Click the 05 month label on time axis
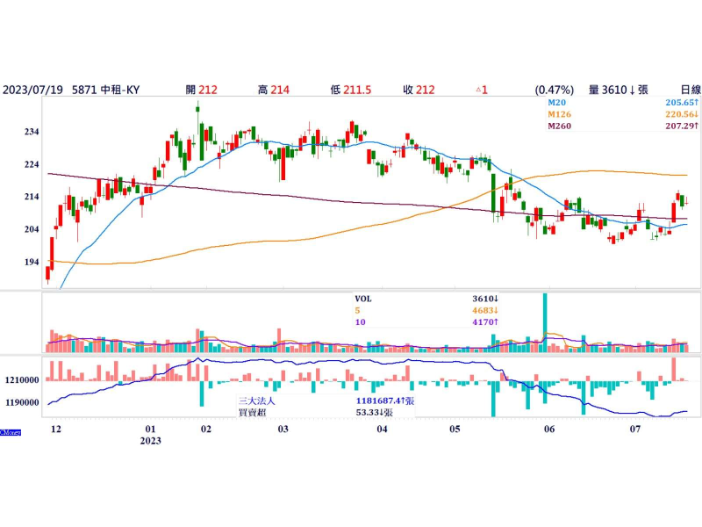The image size is (702, 527). pos(455,430)
